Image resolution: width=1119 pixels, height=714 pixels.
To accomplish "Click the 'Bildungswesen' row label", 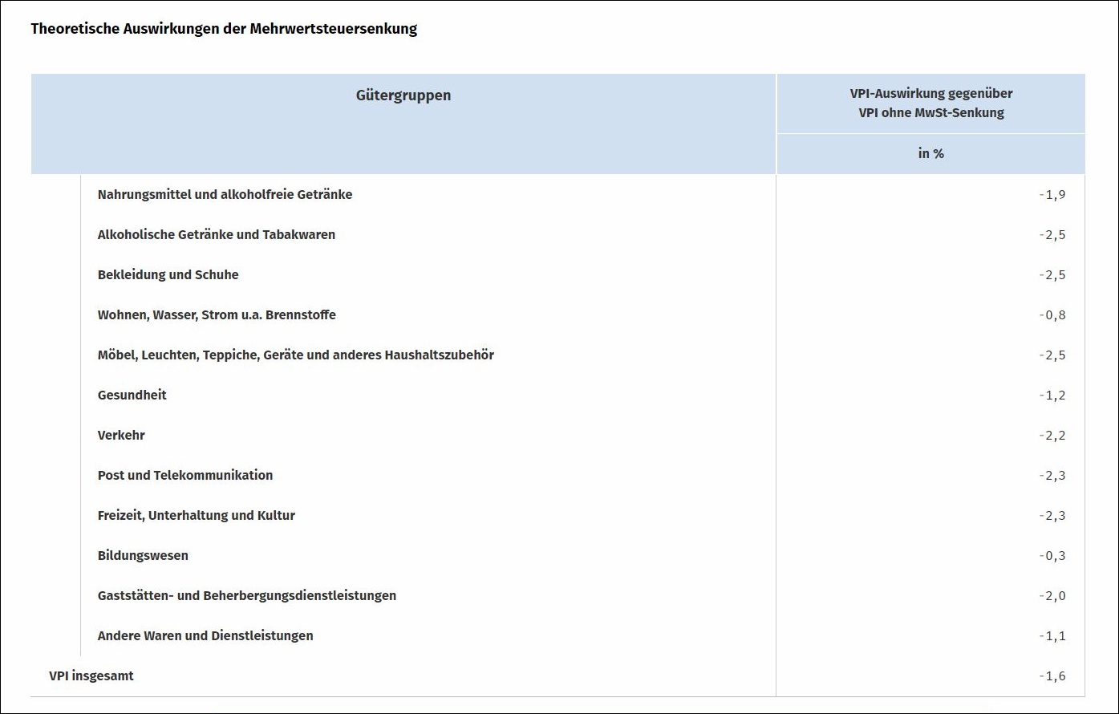I will [x=143, y=555].
